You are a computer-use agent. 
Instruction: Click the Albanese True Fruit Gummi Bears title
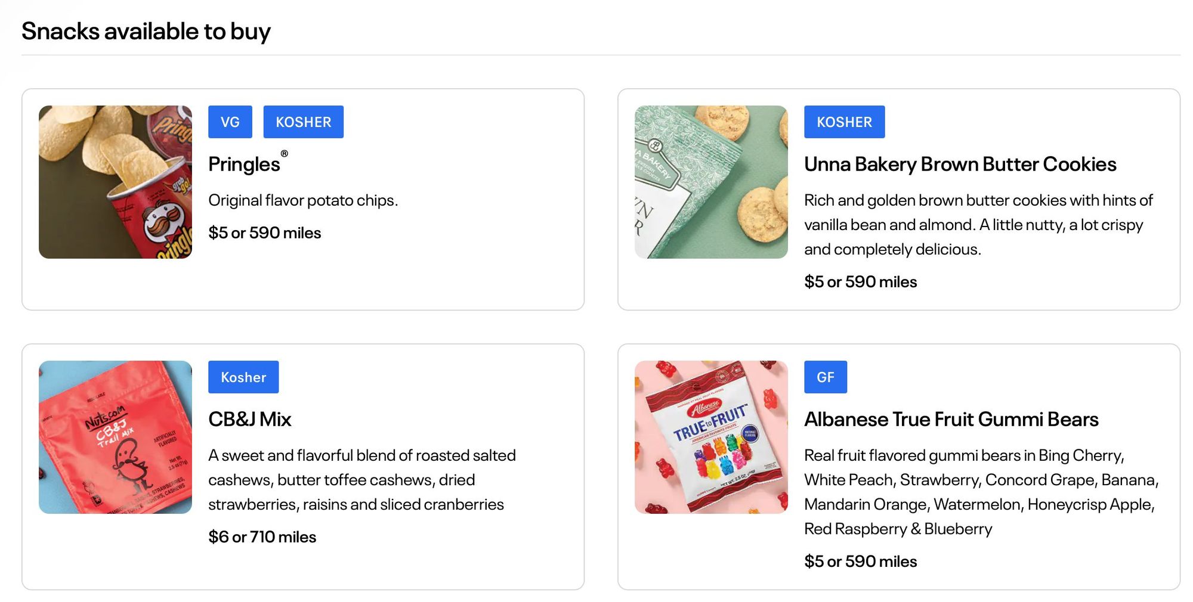951,419
